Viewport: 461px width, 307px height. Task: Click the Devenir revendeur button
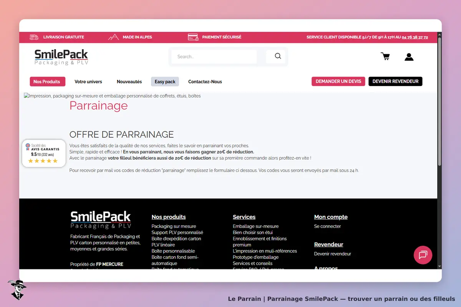tap(395, 81)
